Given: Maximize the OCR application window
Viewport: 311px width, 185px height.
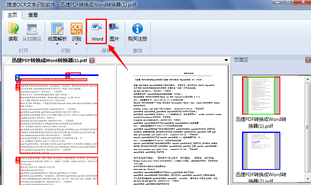Looking at the screenshot, I should click(x=288, y=2).
